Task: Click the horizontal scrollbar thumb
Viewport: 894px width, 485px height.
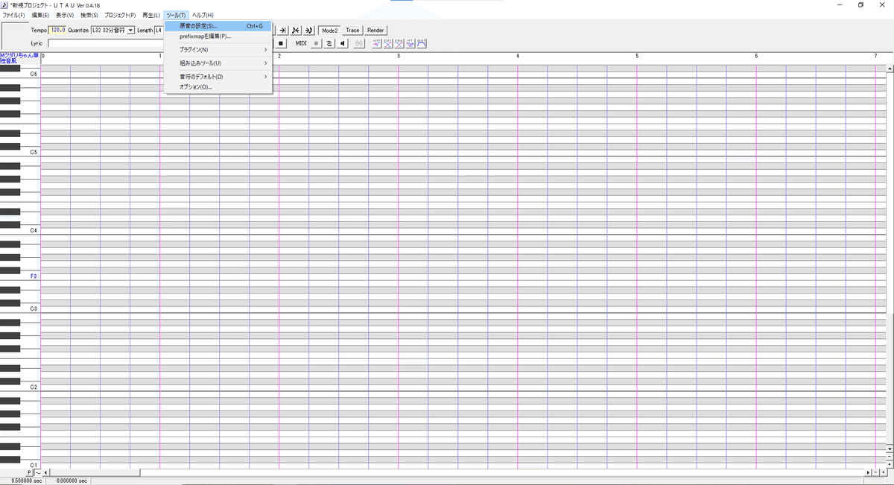Action: (96, 472)
